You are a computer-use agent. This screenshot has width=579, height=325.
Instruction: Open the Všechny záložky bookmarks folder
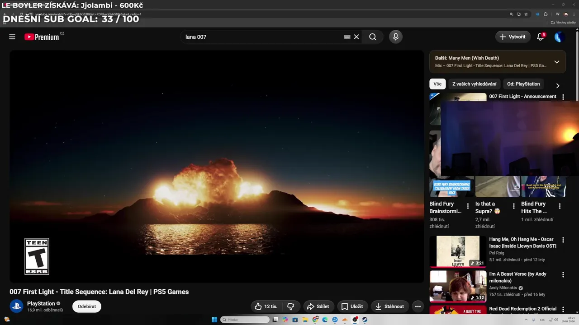click(x=564, y=23)
